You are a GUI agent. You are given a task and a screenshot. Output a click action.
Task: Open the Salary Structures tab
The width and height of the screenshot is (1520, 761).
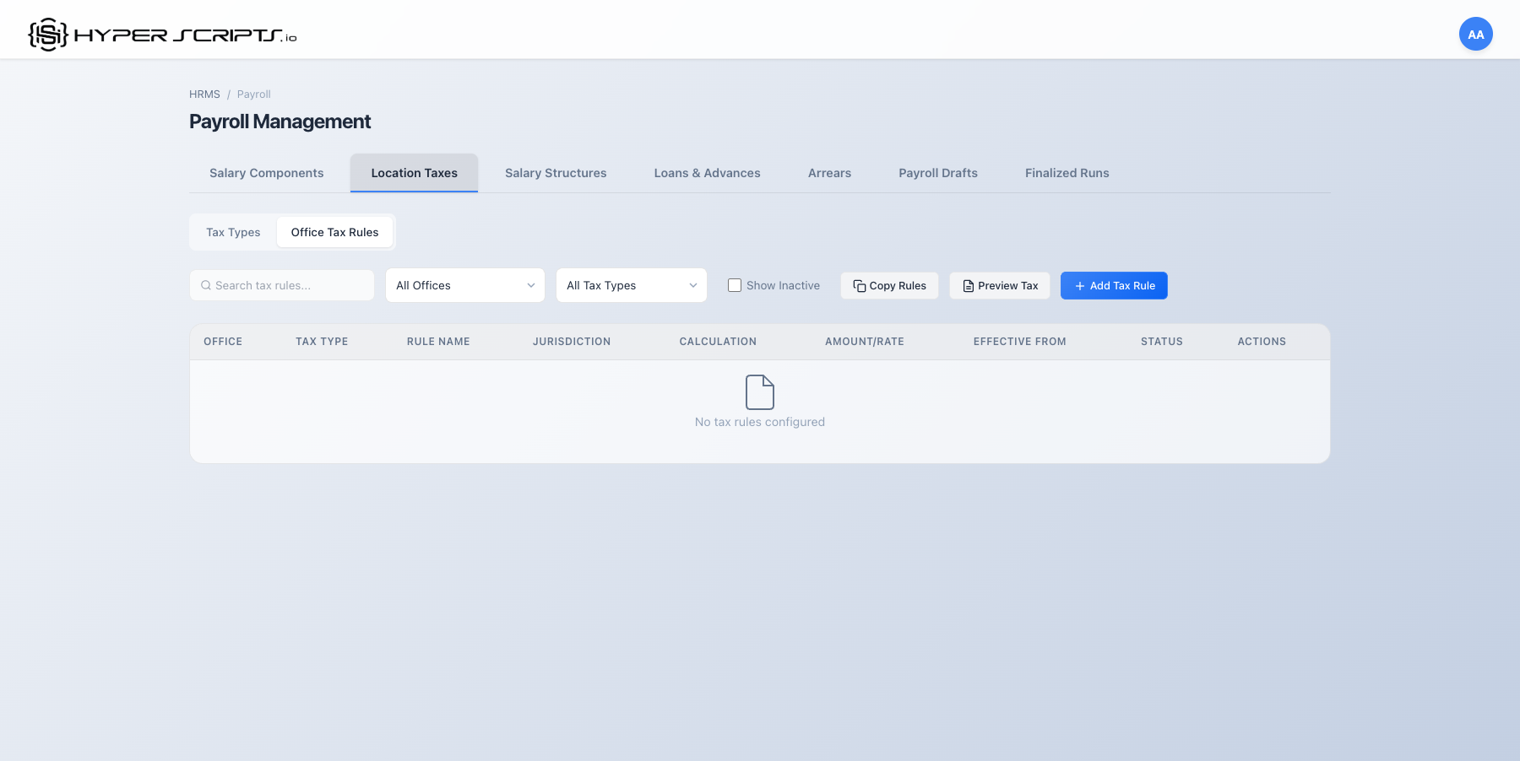coord(556,173)
